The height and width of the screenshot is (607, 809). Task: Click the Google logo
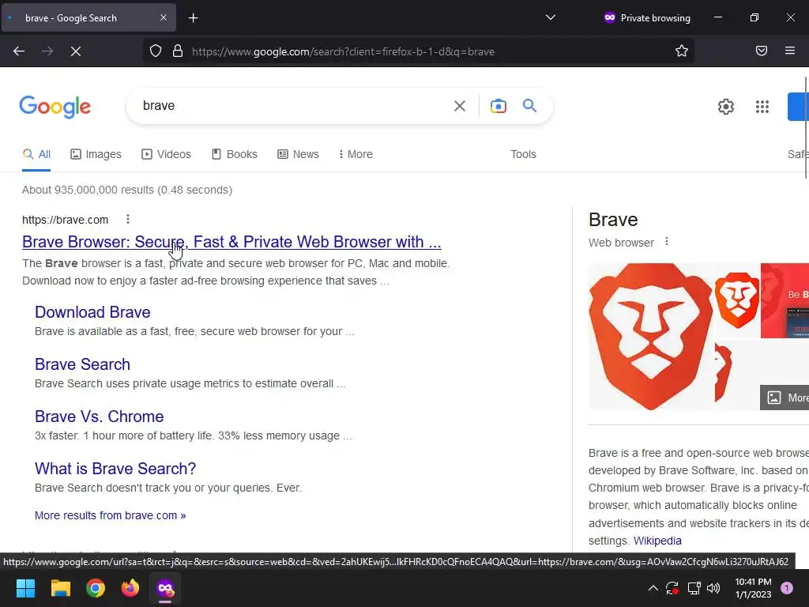coord(55,107)
